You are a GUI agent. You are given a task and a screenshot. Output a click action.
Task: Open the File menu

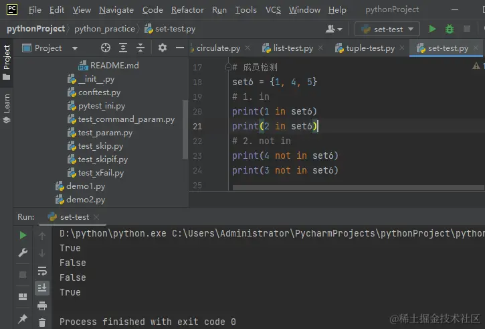pyautogui.click(x=35, y=10)
